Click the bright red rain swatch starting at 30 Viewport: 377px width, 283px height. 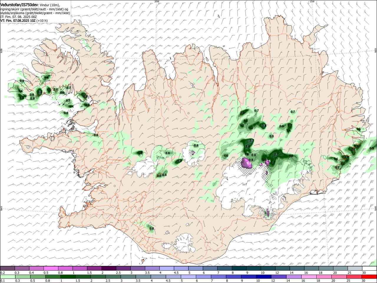[x=369, y=277]
